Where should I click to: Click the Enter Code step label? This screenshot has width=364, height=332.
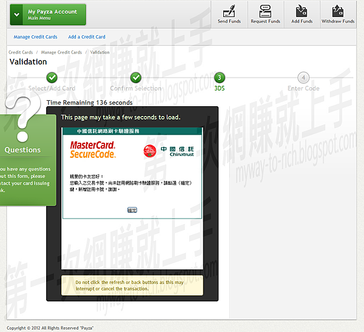pos(303,88)
